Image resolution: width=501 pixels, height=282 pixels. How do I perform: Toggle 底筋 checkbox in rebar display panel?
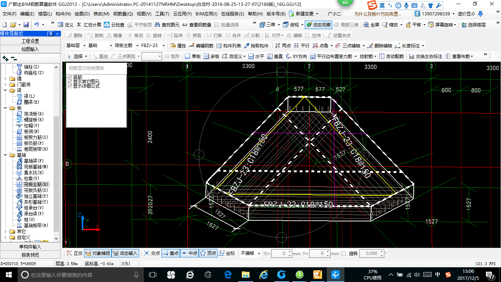70,77
